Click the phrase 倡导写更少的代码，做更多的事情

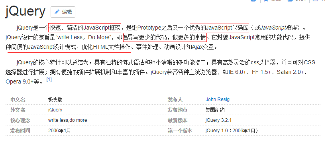pos(165,37)
